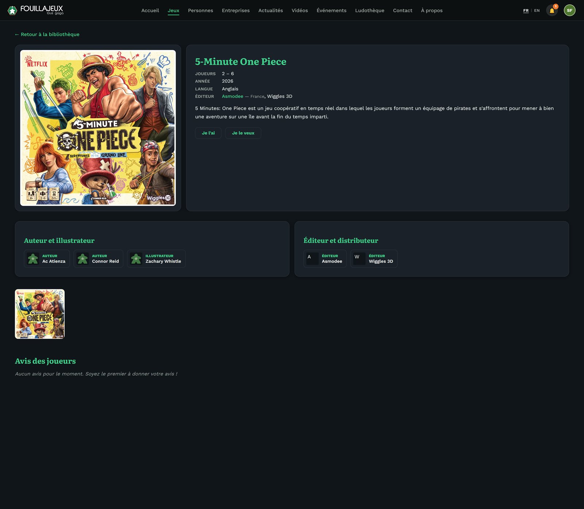The height and width of the screenshot is (509, 584).
Task: Open the SF user avatar menu
Action: (x=569, y=11)
